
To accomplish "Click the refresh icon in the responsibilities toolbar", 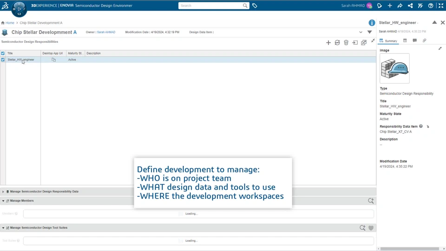I will (337, 43).
